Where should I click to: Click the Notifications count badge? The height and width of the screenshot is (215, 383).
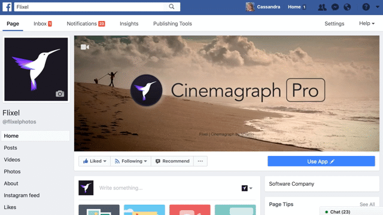[102, 24]
